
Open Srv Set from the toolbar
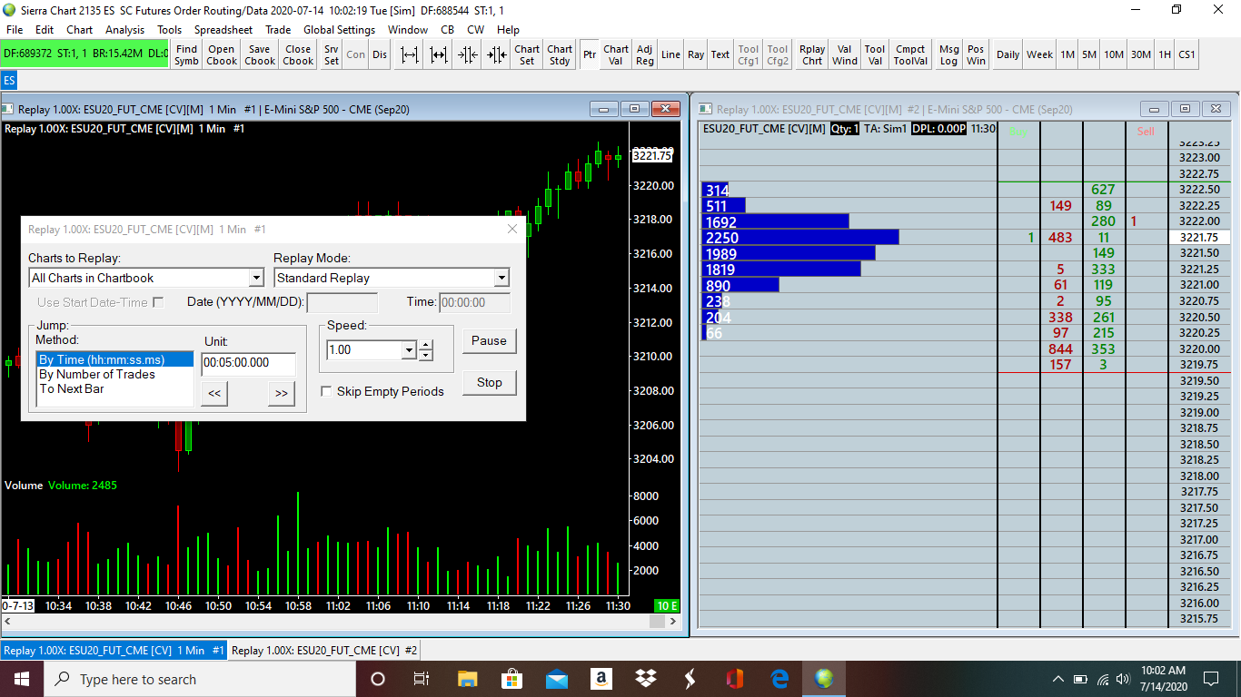(x=332, y=54)
